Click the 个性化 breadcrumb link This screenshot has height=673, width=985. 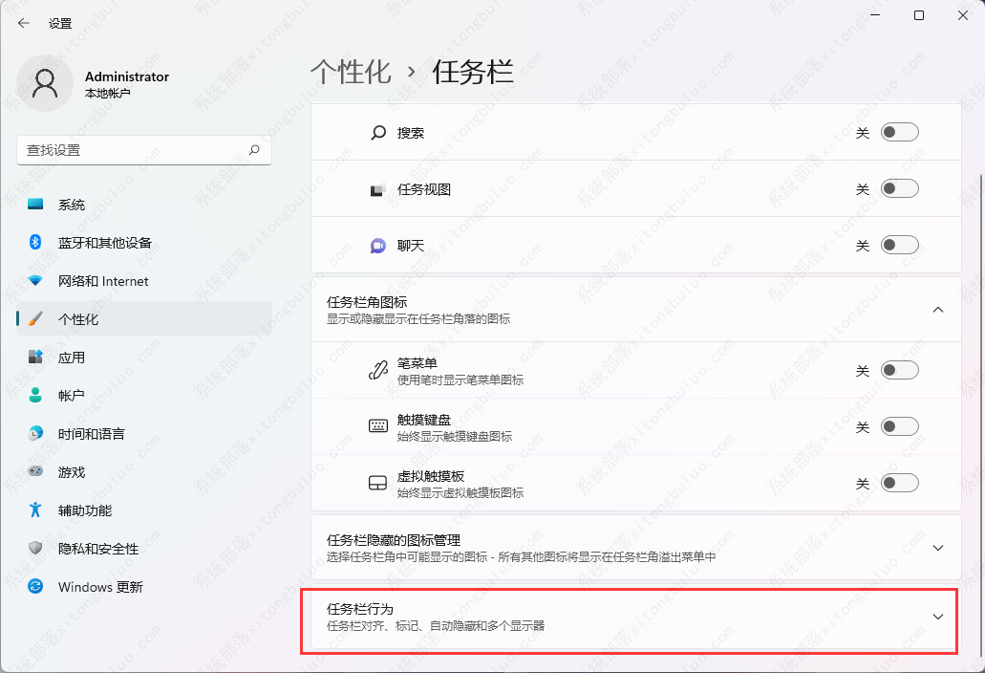[351, 72]
